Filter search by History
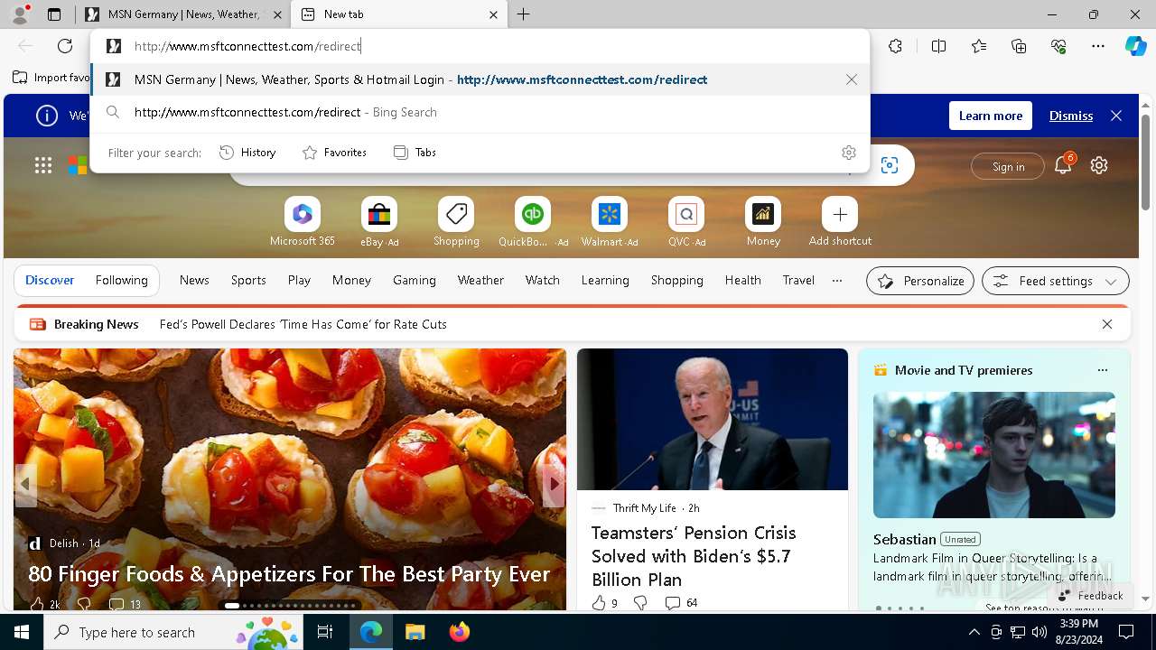This screenshot has width=1156, height=650. [x=247, y=153]
